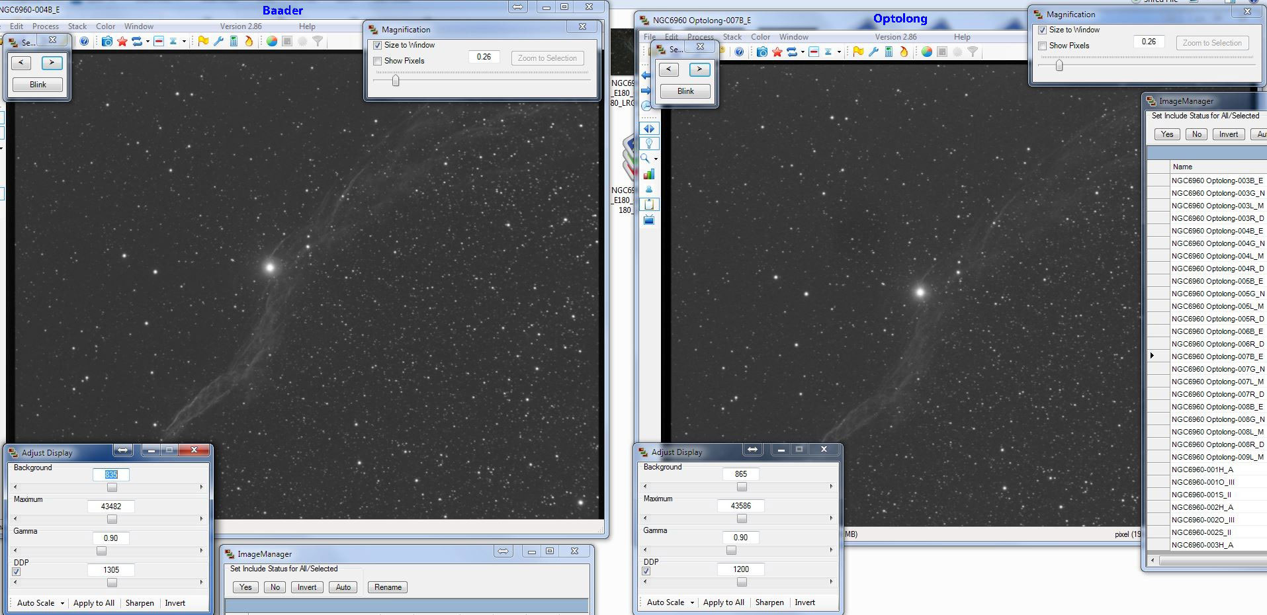Toggle DDP checkbox in left Adjust Display
The height and width of the screenshot is (615, 1267).
tap(17, 571)
